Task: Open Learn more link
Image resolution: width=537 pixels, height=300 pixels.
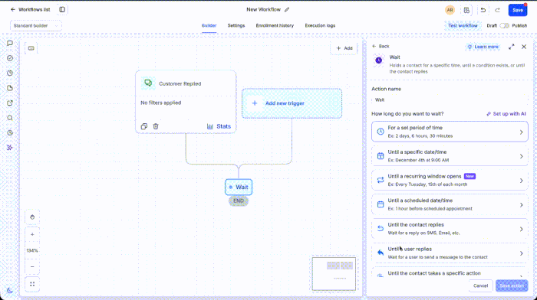Action: pos(483,47)
